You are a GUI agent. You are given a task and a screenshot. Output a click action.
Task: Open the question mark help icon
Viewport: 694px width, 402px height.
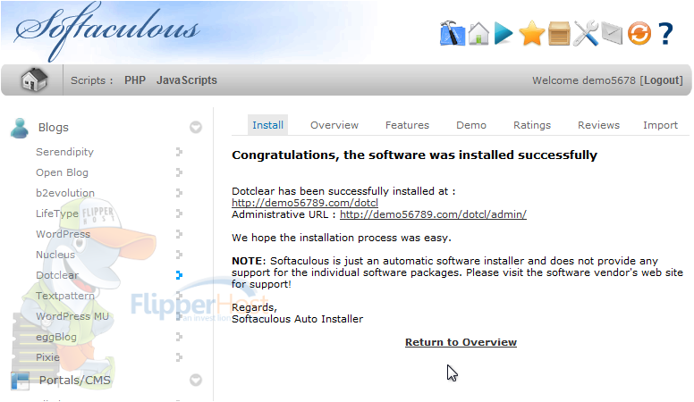point(665,34)
